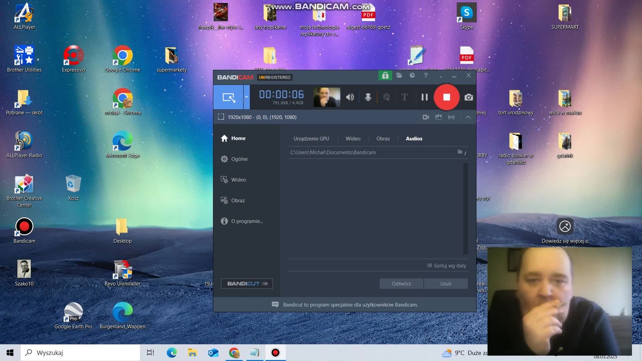Viewport: 642px width, 361px height.
Task: Open the output folder icon in title bar
Action: pos(399,76)
